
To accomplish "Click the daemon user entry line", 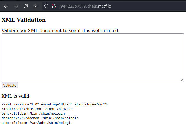I will (x=40, y=118).
